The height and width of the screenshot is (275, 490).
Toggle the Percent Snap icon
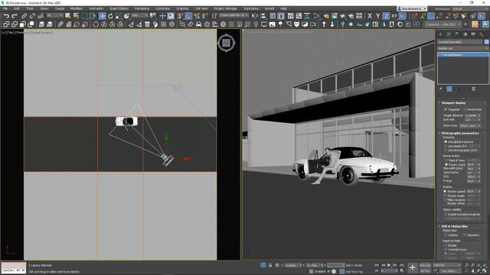(x=197, y=15)
